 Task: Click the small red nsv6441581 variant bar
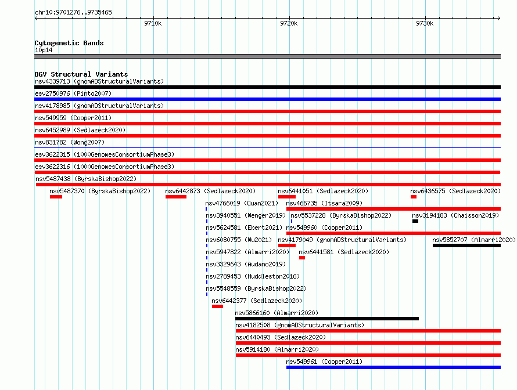click(x=302, y=258)
